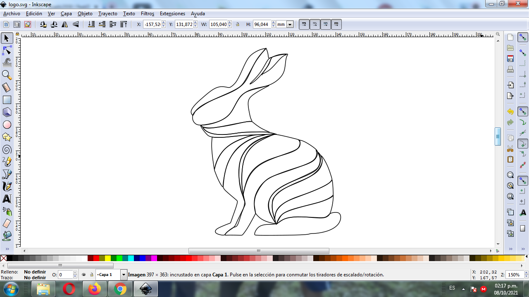Click the Cut scissors icon
The image size is (529, 297).
(x=510, y=148)
